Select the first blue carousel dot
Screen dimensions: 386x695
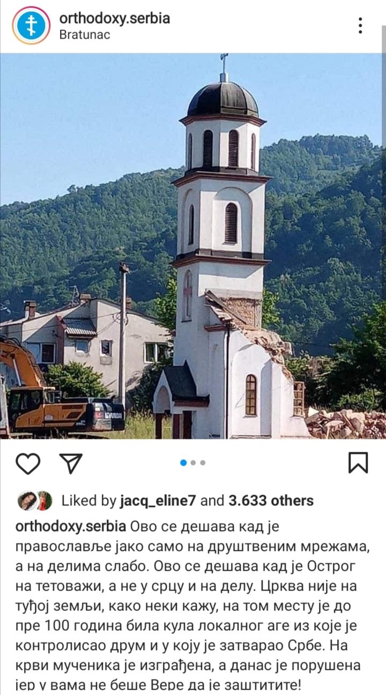click(184, 462)
